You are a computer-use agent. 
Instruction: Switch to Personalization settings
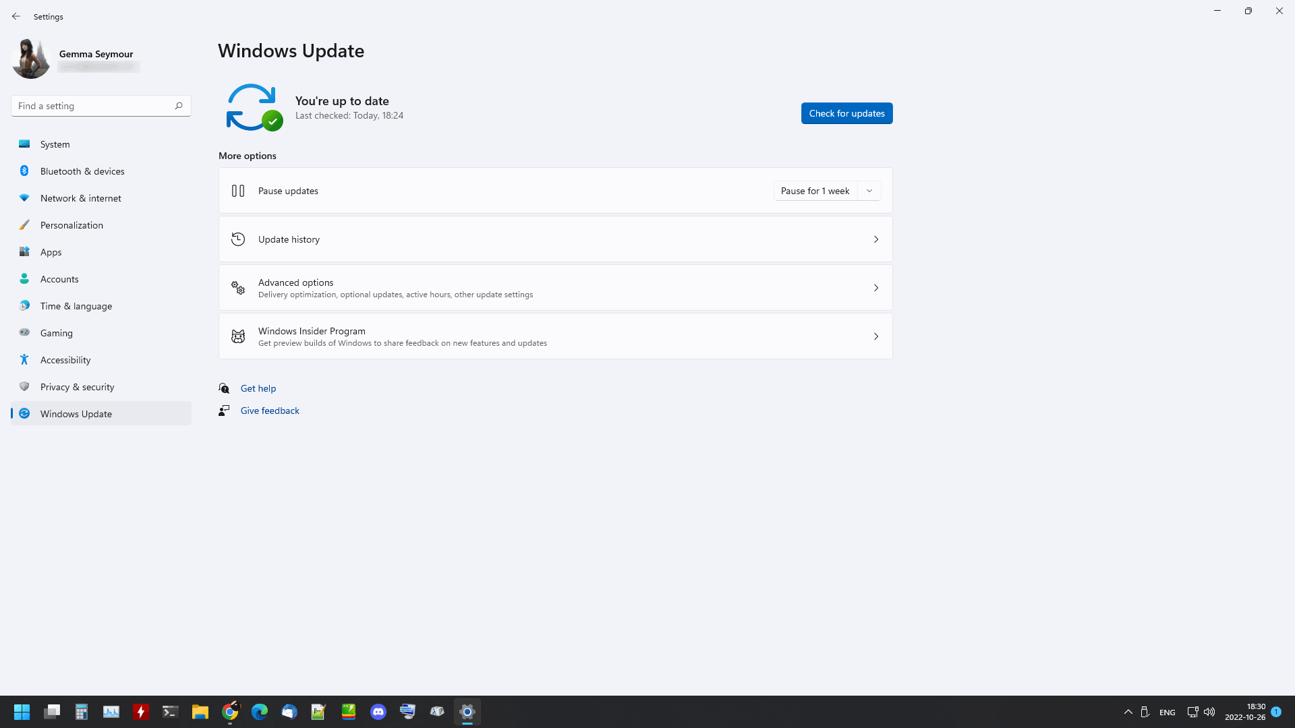[x=101, y=225]
